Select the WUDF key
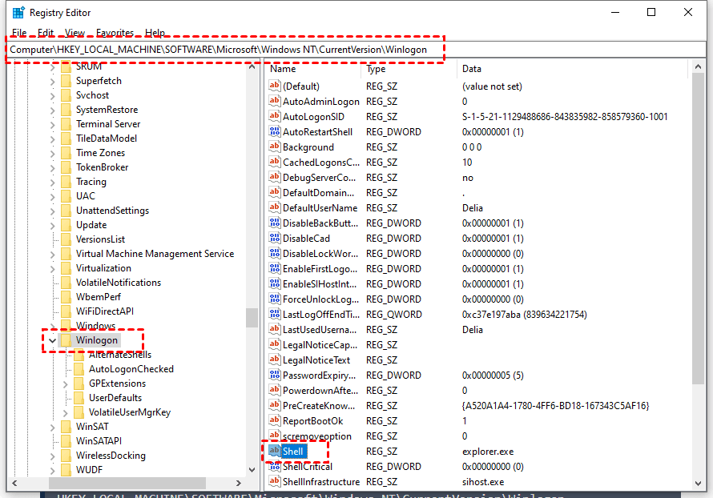The image size is (713, 498). [x=89, y=470]
